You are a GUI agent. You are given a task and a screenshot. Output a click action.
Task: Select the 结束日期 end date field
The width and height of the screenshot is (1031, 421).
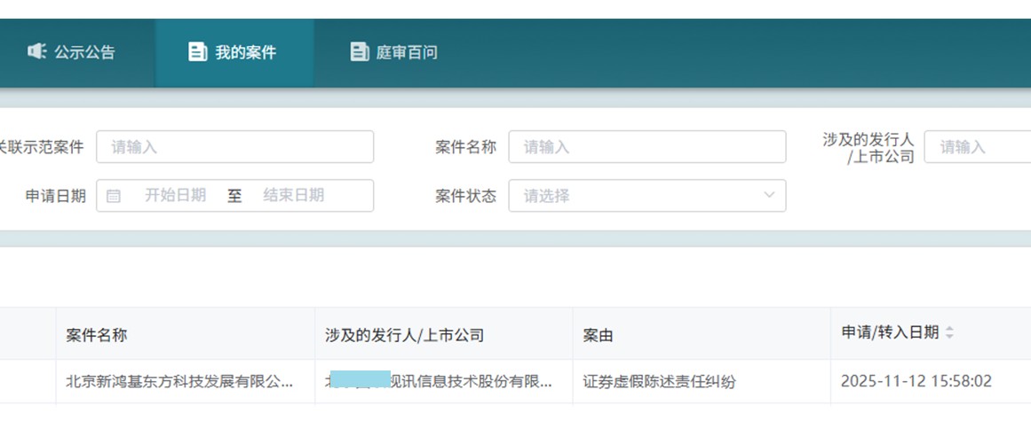coord(294,195)
